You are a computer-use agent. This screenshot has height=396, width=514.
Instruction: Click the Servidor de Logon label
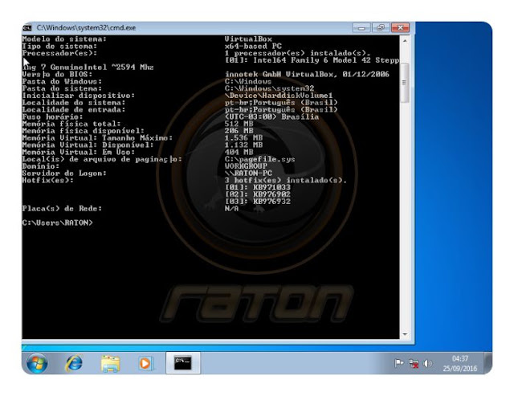(64, 173)
